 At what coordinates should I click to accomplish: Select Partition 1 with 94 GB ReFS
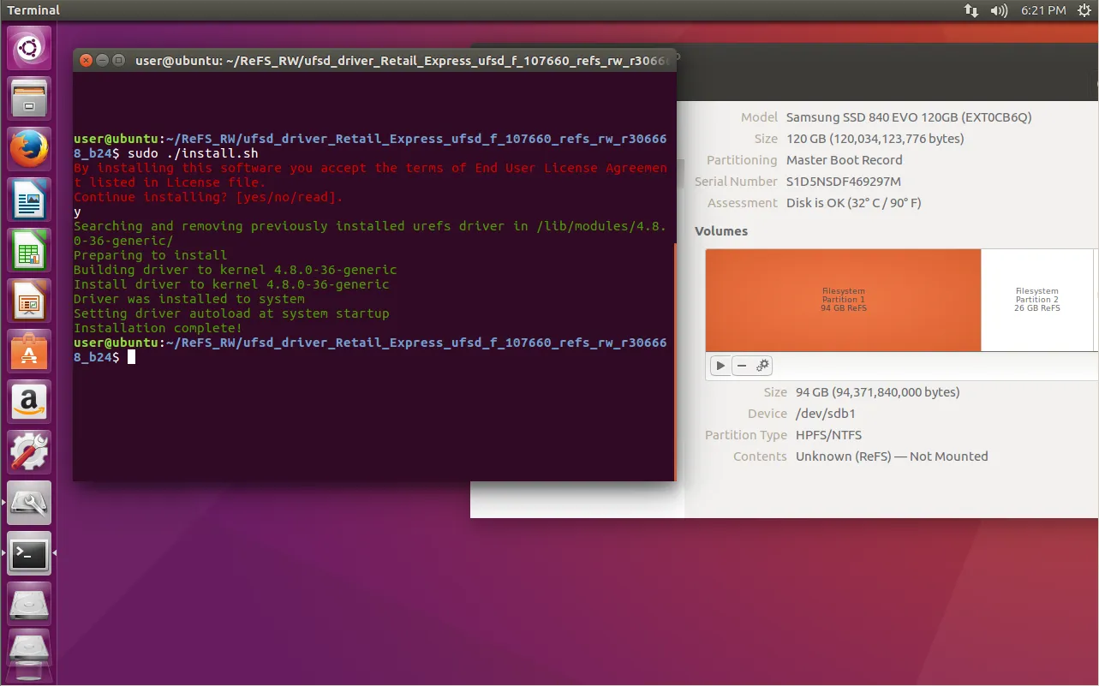click(843, 300)
